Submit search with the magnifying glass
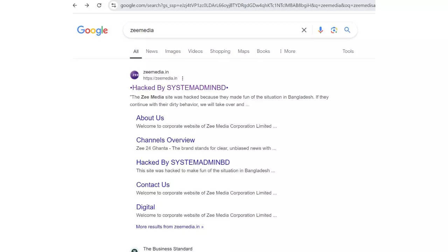Screen dimensions: 448x252 347,30
